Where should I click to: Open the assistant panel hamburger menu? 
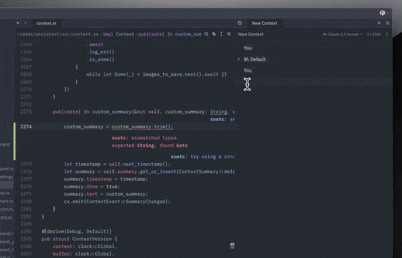[387, 23]
